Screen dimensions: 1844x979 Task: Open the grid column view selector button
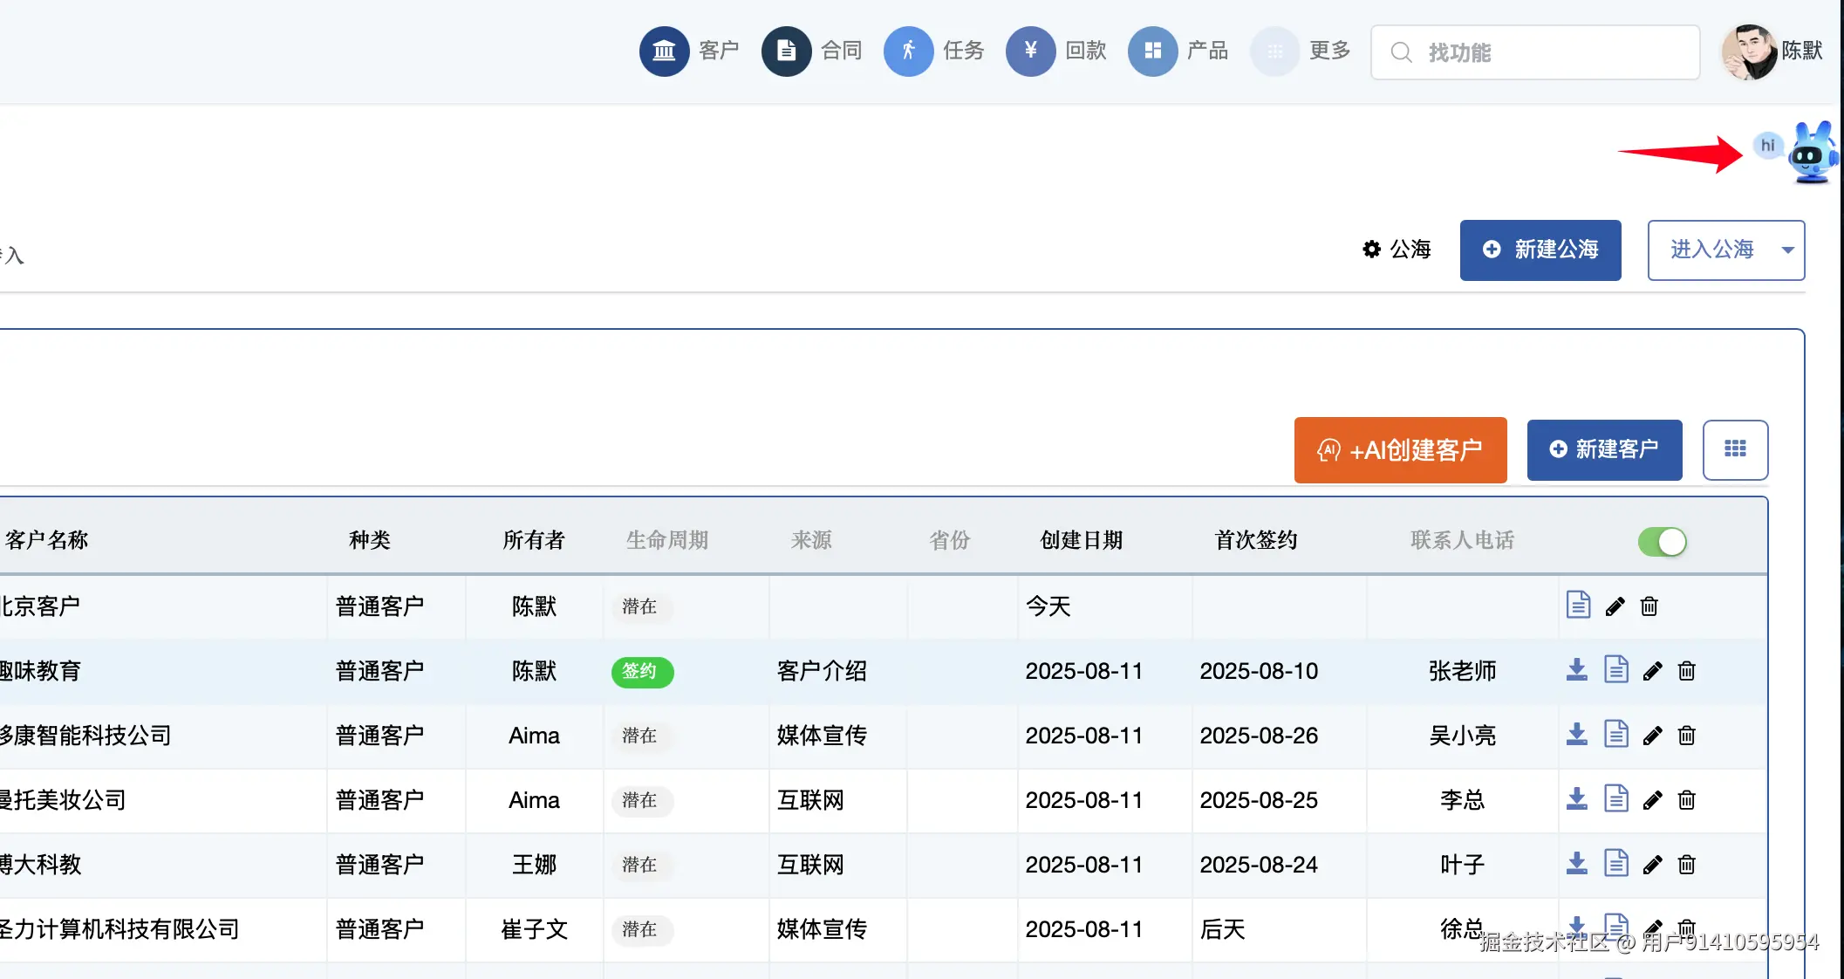(x=1735, y=449)
